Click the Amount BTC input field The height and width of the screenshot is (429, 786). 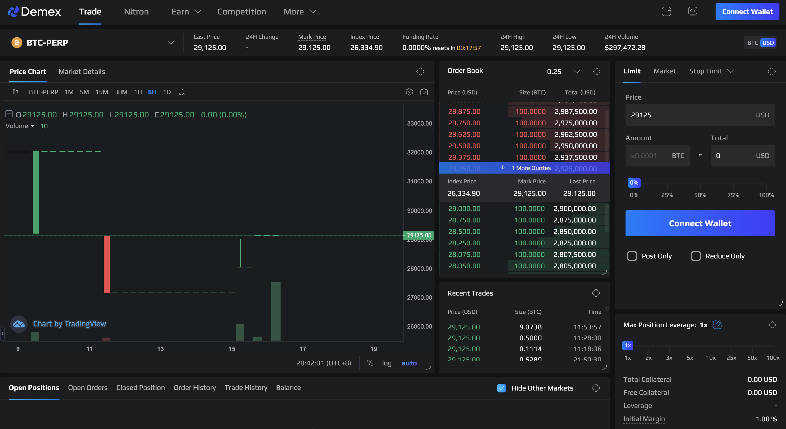[657, 155]
